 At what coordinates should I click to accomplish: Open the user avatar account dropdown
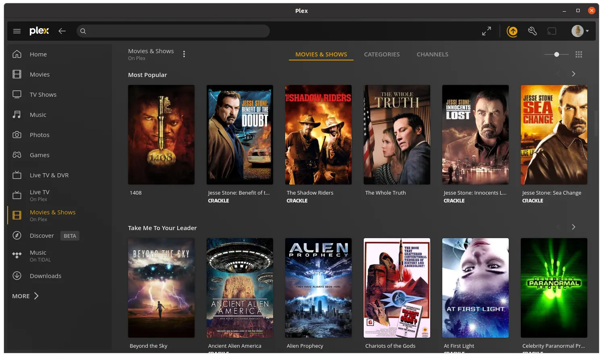coord(580,31)
